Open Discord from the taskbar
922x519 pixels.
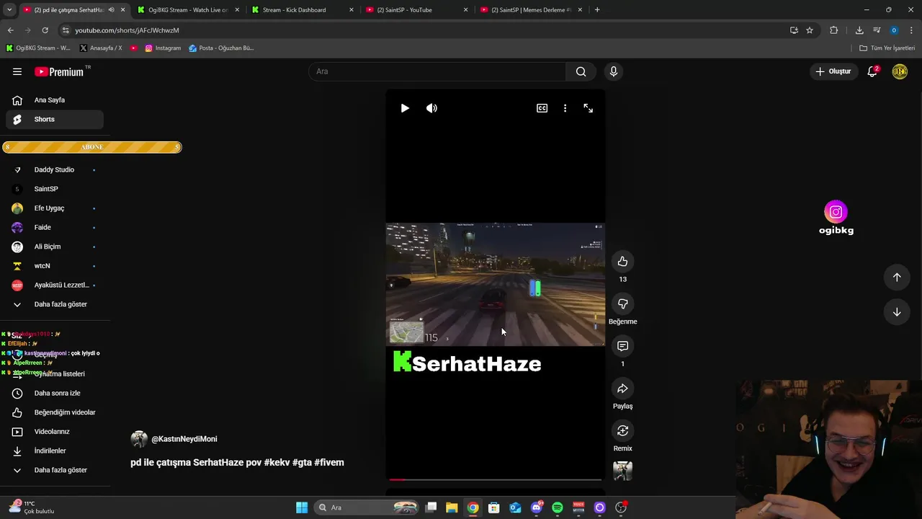(x=536, y=507)
